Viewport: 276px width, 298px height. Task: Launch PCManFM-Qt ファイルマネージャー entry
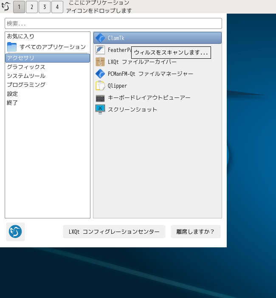[x=158, y=74]
